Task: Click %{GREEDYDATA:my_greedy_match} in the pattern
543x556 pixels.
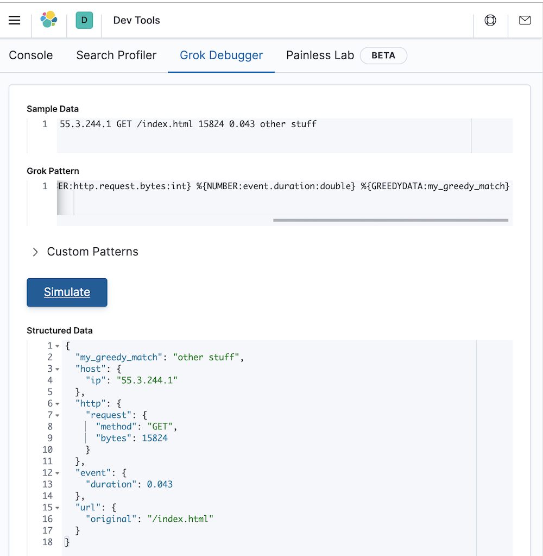Action: pos(435,186)
